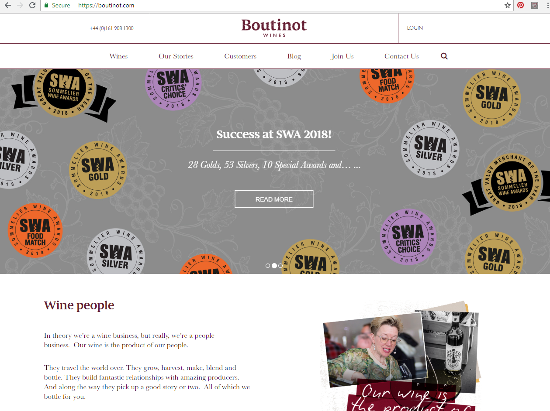Image resolution: width=550 pixels, height=411 pixels.
Task: Open the Blog page
Action: coord(294,56)
